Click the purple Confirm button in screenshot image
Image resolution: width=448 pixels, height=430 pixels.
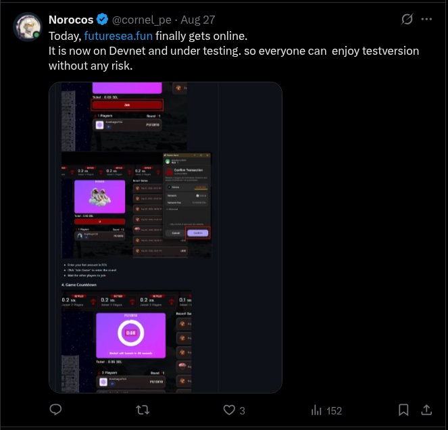click(198, 233)
